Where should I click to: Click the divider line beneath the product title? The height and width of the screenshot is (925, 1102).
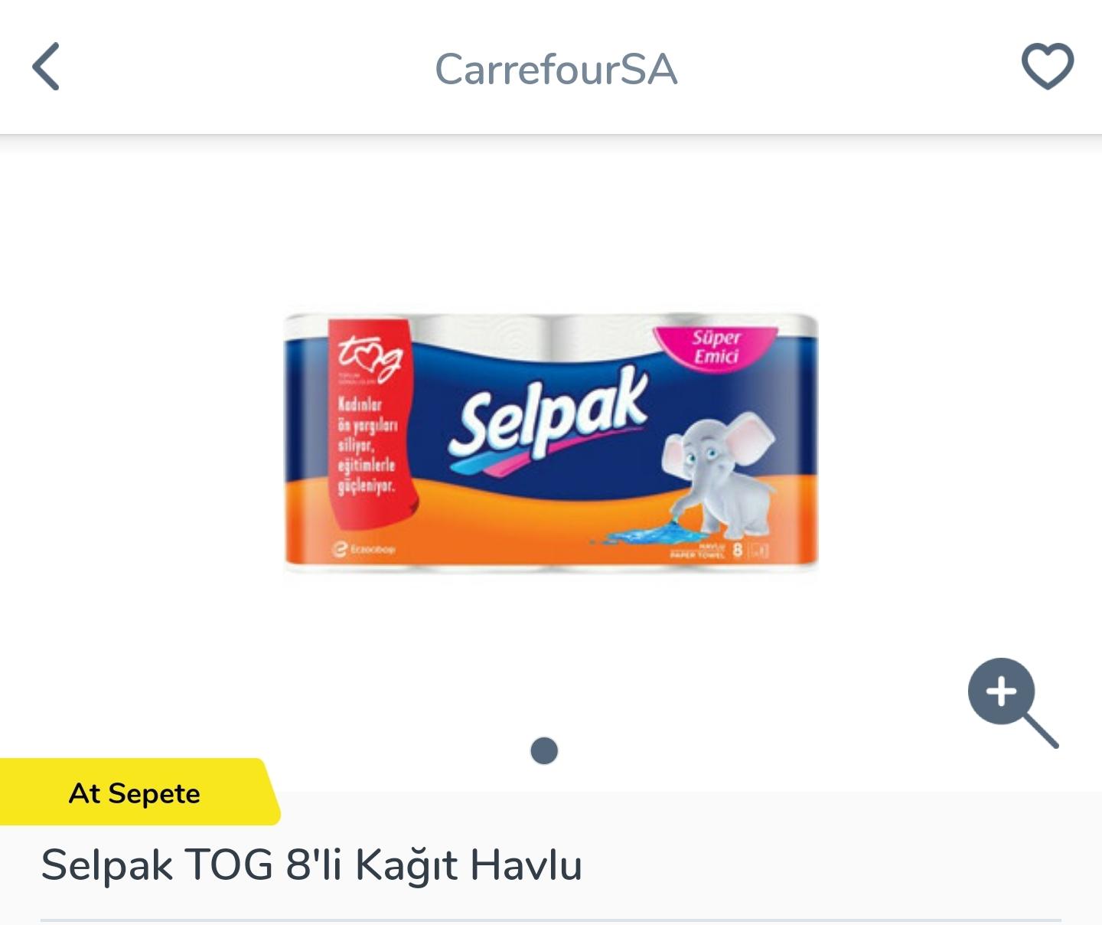[551, 919]
